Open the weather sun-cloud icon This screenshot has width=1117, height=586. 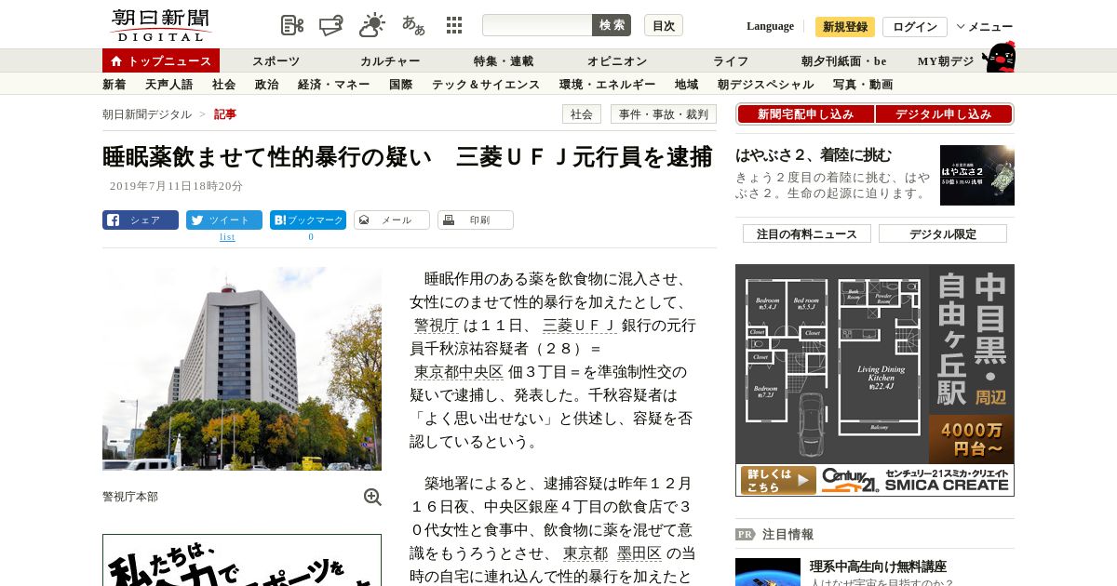click(372, 25)
